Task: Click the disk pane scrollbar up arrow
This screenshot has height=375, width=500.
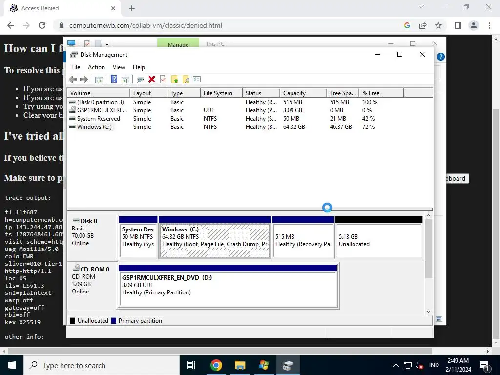Action: pos(429,216)
